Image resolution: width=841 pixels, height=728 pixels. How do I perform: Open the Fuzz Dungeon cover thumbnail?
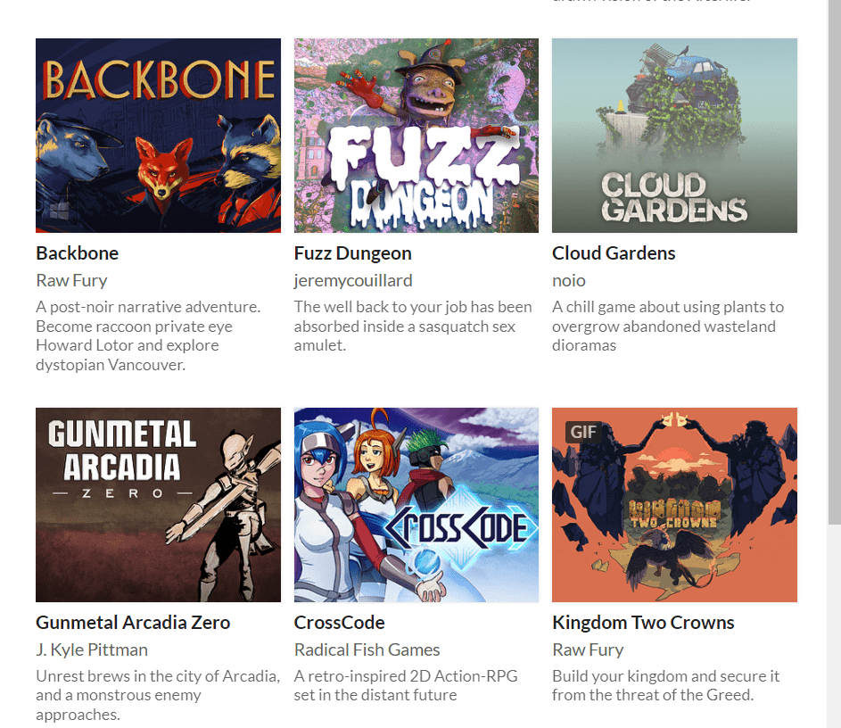point(416,136)
